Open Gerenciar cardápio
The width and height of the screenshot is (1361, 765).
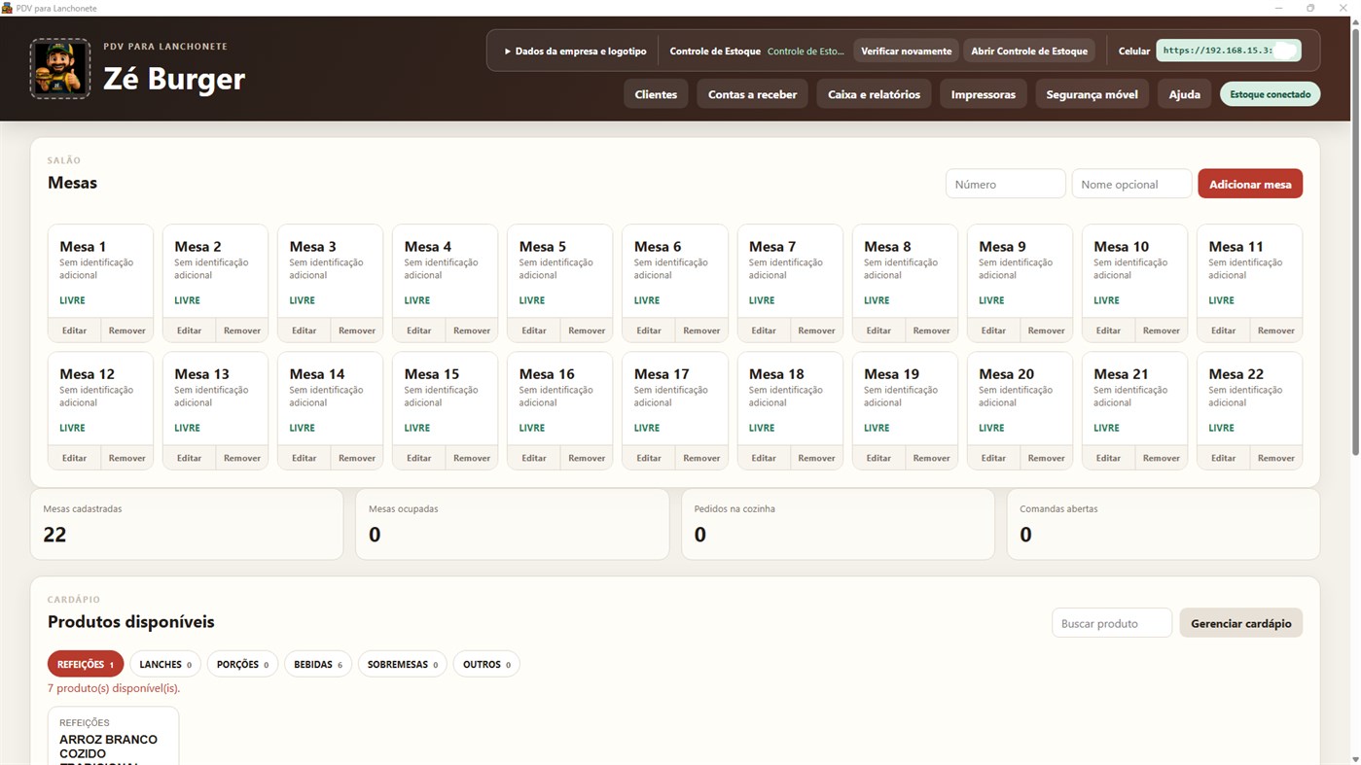pyautogui.click(x=1241, y=623)
